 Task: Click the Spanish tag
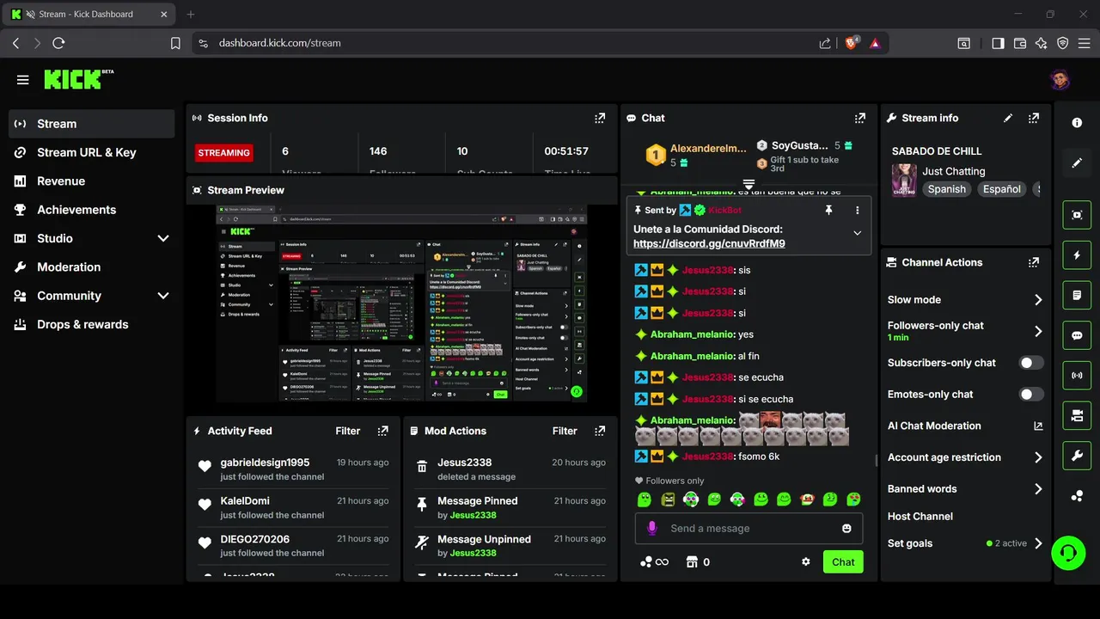click(x=946, y=189)
